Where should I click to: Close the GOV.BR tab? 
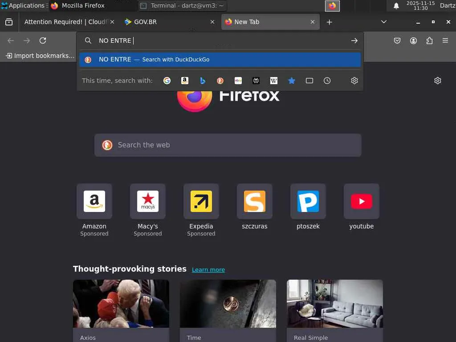[x=212, y=22]
